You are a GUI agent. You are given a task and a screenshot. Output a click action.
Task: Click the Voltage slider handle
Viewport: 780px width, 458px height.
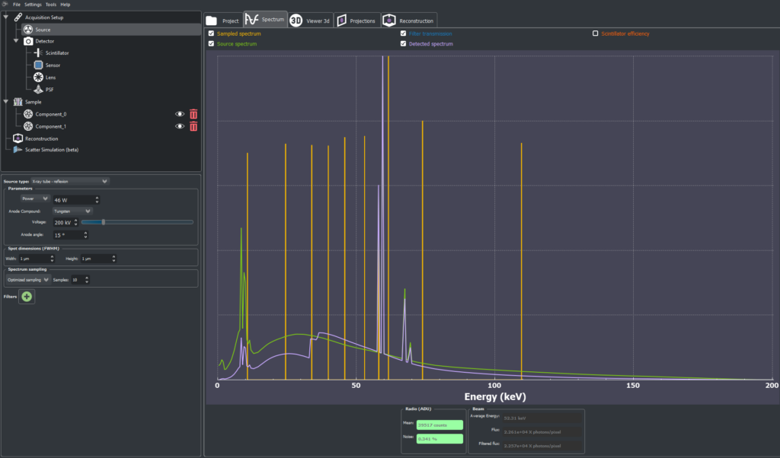point(104,222)
